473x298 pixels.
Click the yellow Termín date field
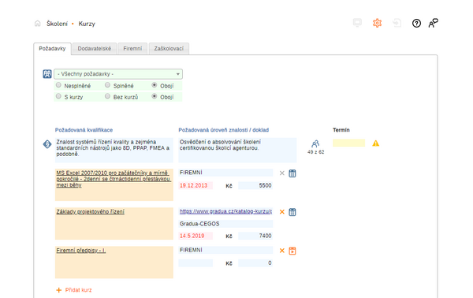348,143
